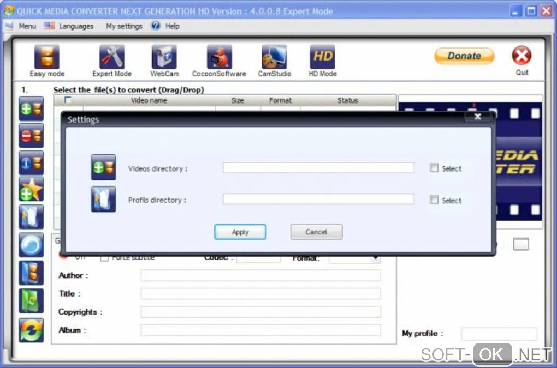Click the Album text field
Image resolution: width=557 pixels, height=368 pixels.
click(260, 330)
